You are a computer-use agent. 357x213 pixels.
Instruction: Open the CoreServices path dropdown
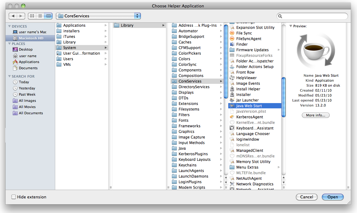point(98,16)
